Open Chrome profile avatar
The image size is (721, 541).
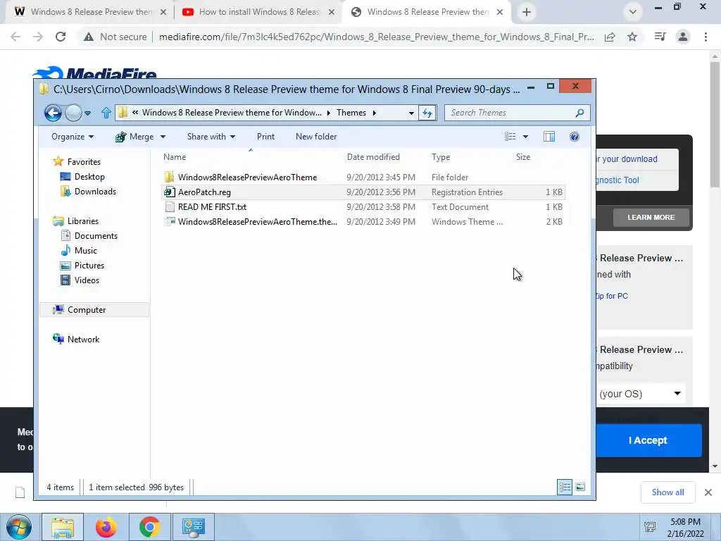(x=683, y=37)
